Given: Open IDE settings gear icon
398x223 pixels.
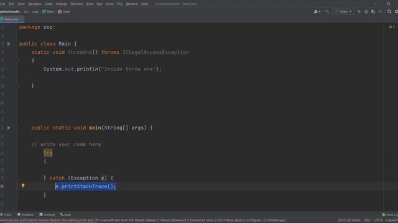Looking at the screenshot, I should (396, 12).
